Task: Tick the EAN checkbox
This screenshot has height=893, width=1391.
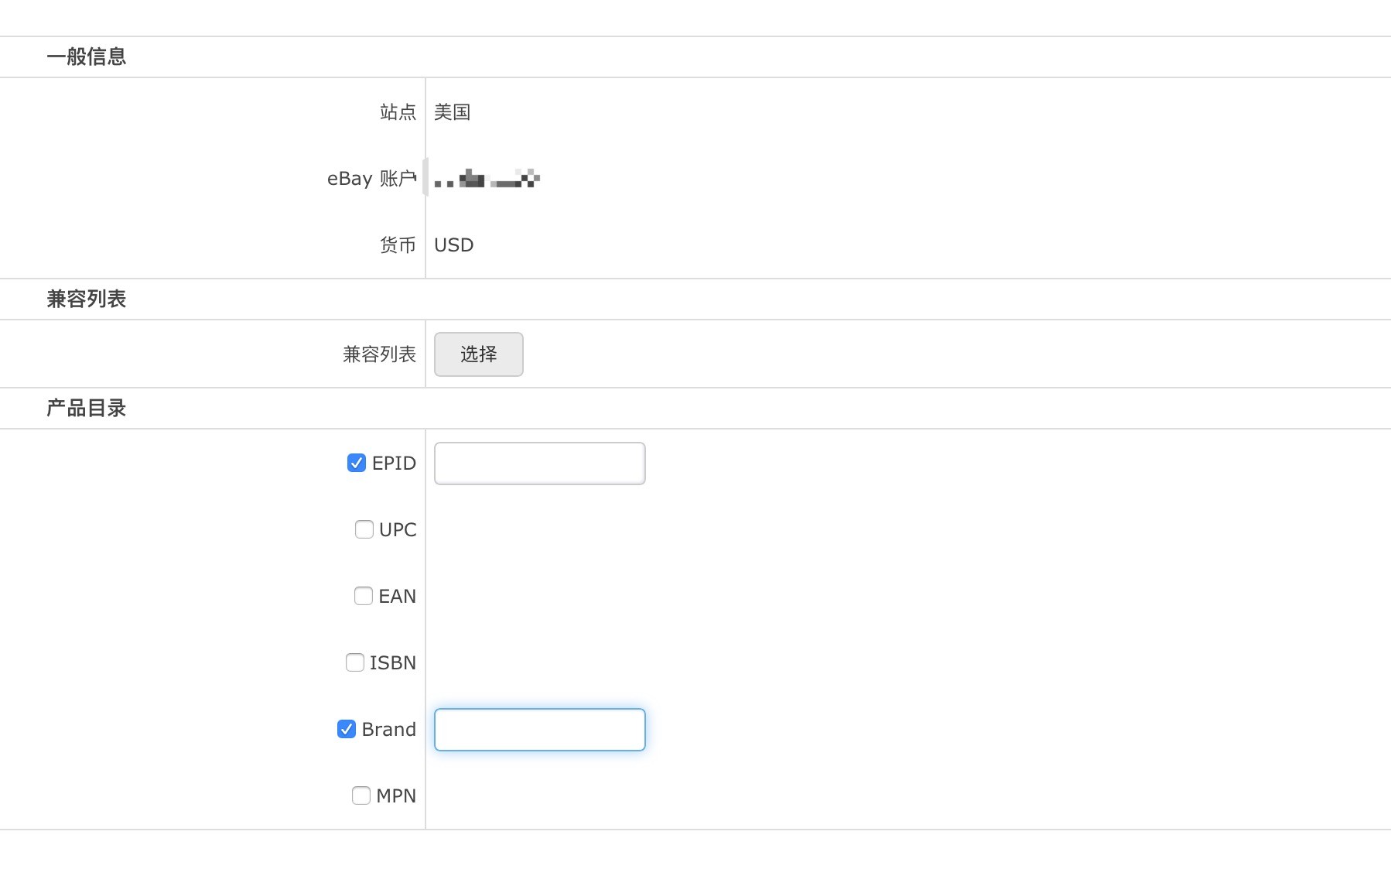Action: click(x=363, y=596)
